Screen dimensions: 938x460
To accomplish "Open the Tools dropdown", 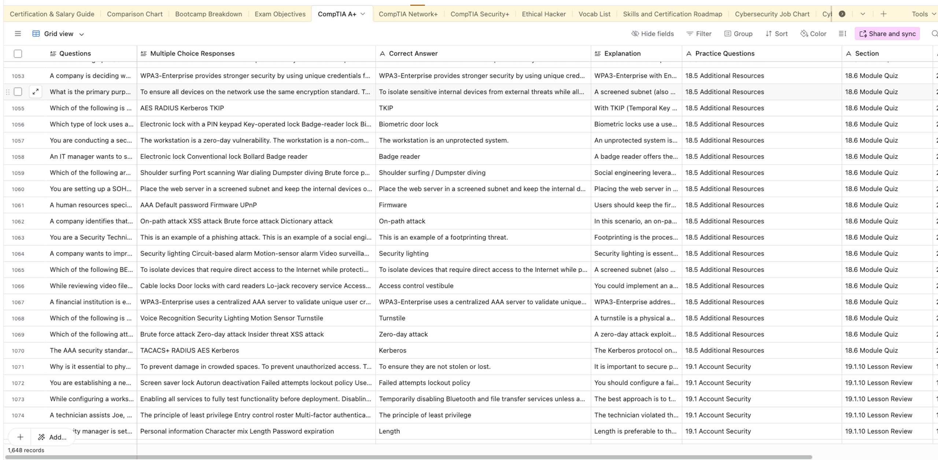I will (x=924, y=14).
